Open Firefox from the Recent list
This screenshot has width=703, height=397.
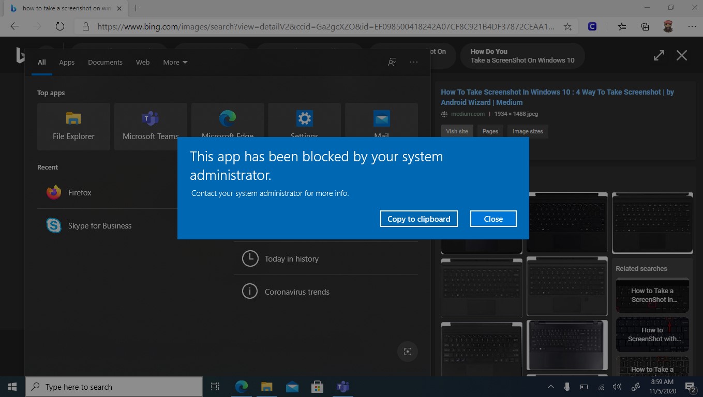107,192
